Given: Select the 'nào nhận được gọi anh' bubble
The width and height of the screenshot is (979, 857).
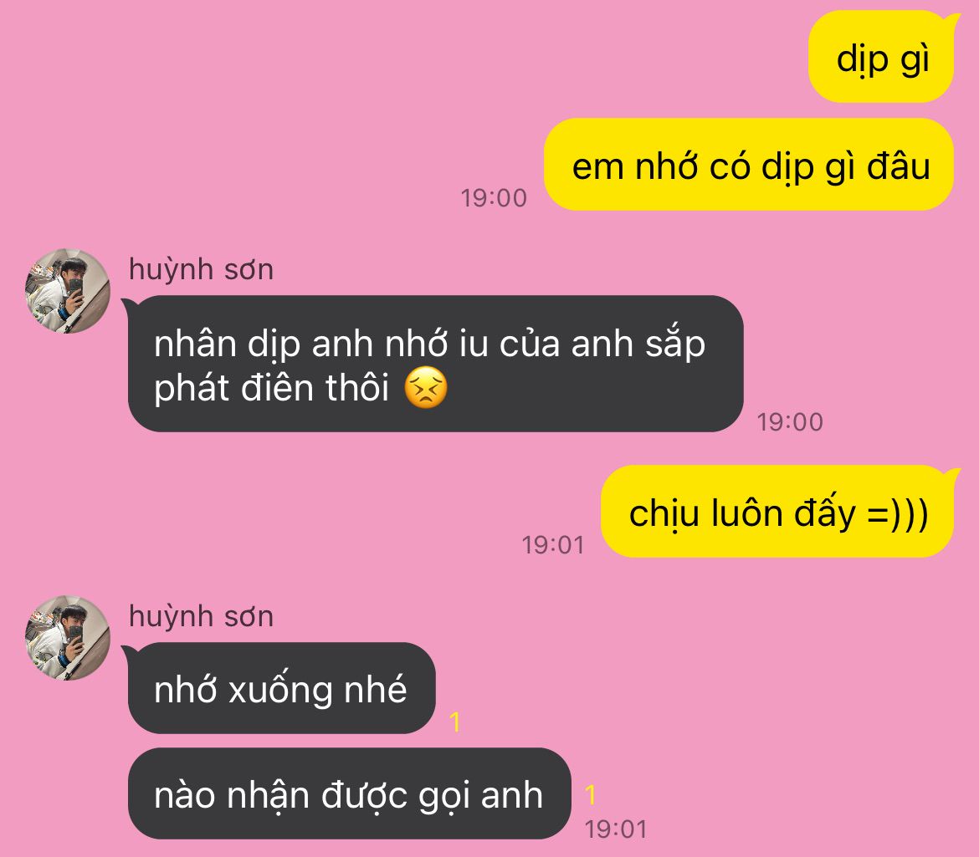Looking at the screenshot, I should tap(350, 793).
